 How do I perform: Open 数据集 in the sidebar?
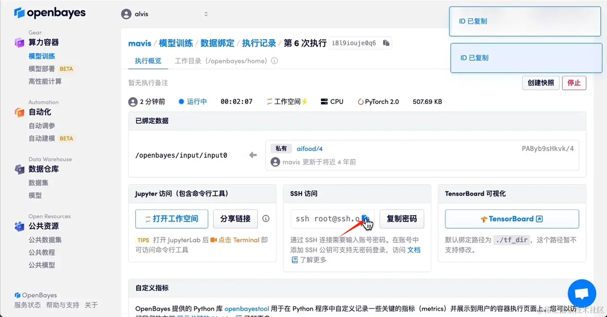[38, 183]
